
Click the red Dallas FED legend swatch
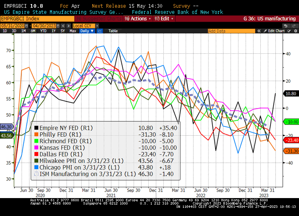point(36,154)
